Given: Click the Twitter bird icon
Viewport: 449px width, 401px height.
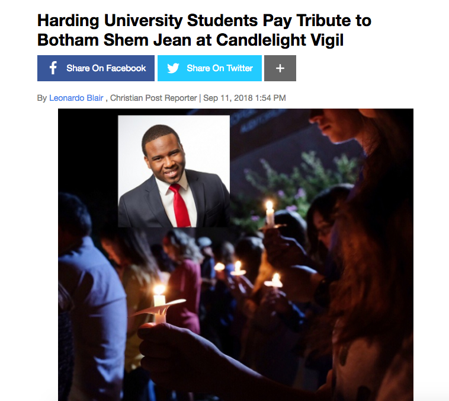Looking at the screenshot, I should (173, 68).
